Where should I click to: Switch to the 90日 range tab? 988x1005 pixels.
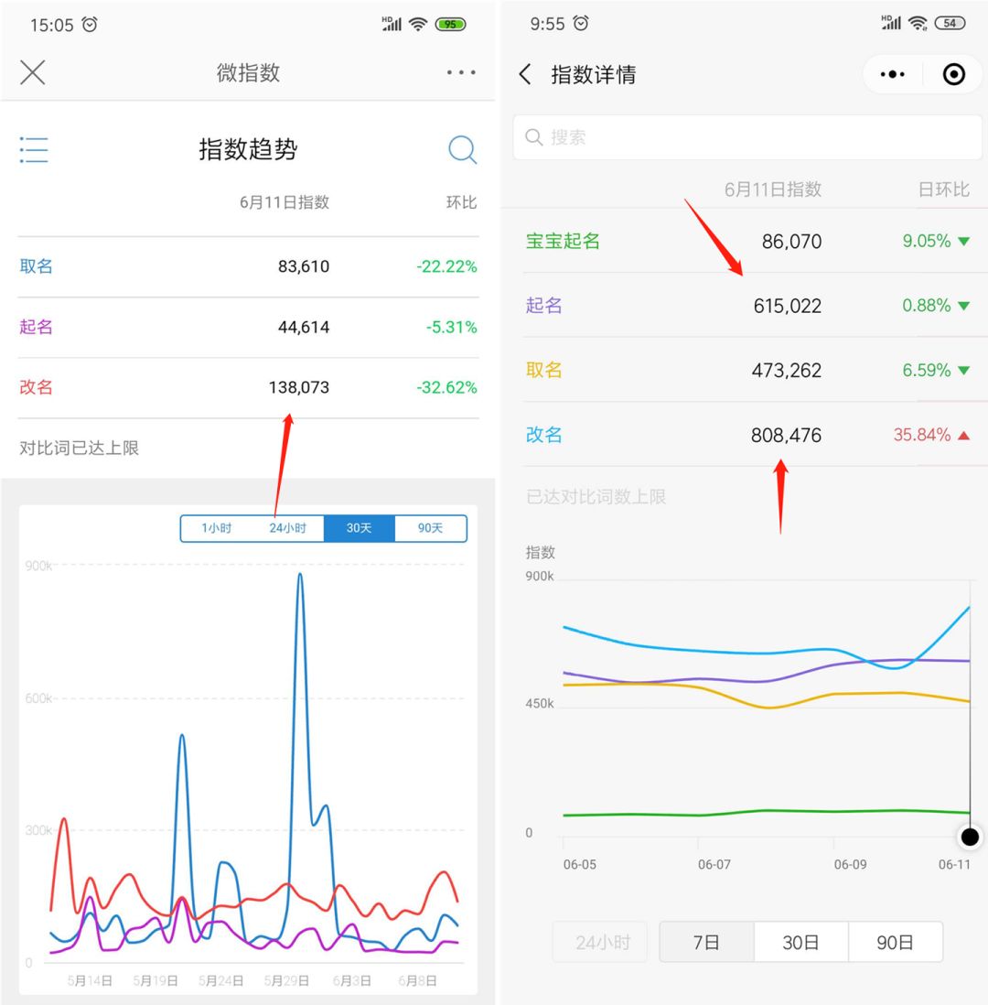click(x=895, y=942)
